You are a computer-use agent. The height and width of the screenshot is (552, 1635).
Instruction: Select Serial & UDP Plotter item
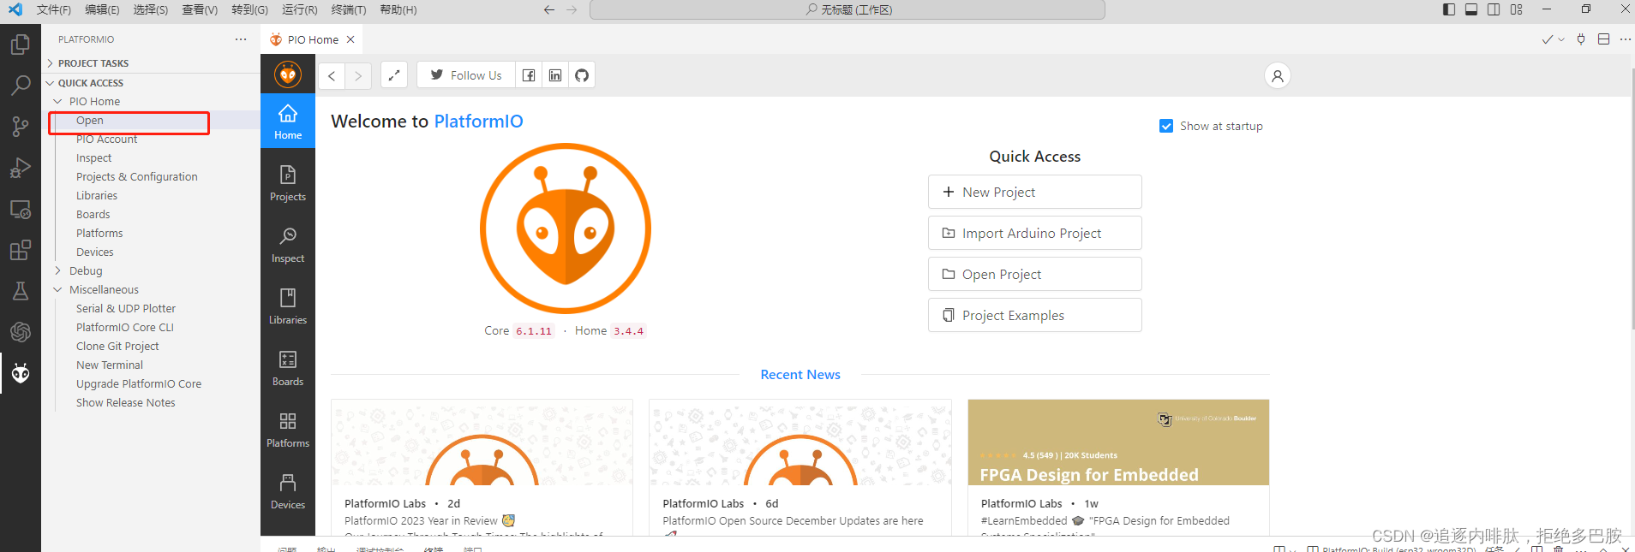coord(126,309)
